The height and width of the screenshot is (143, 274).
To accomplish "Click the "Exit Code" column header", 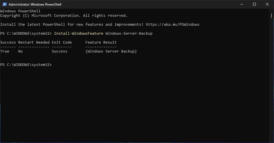I will pos(62,42).
